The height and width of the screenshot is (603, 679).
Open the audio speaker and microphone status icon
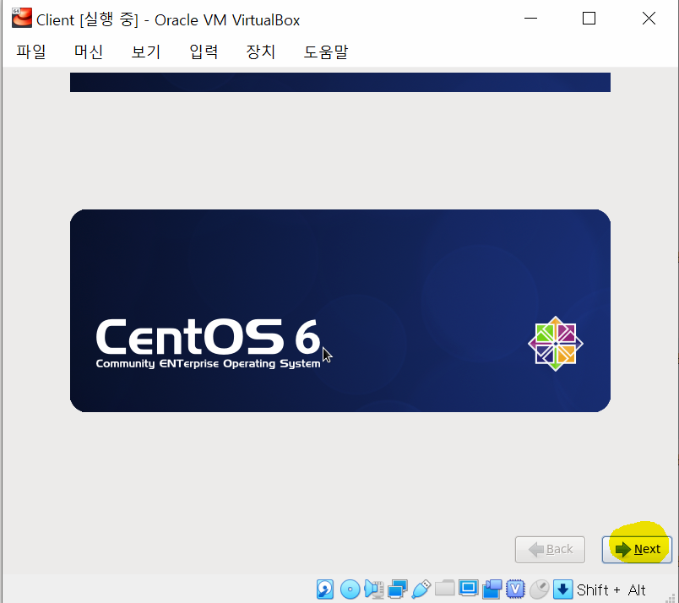374,589
